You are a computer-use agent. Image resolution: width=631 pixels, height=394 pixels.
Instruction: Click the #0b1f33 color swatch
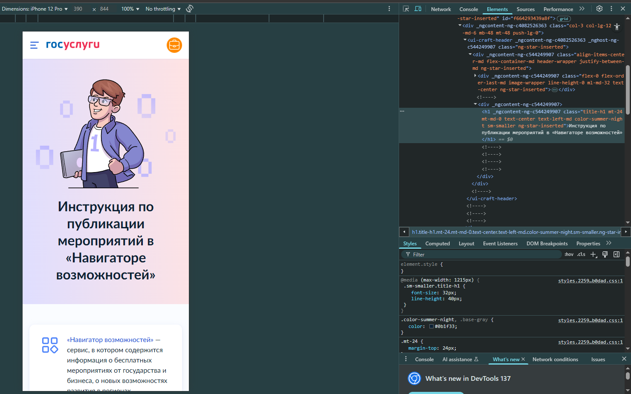(x=431, y=327)
